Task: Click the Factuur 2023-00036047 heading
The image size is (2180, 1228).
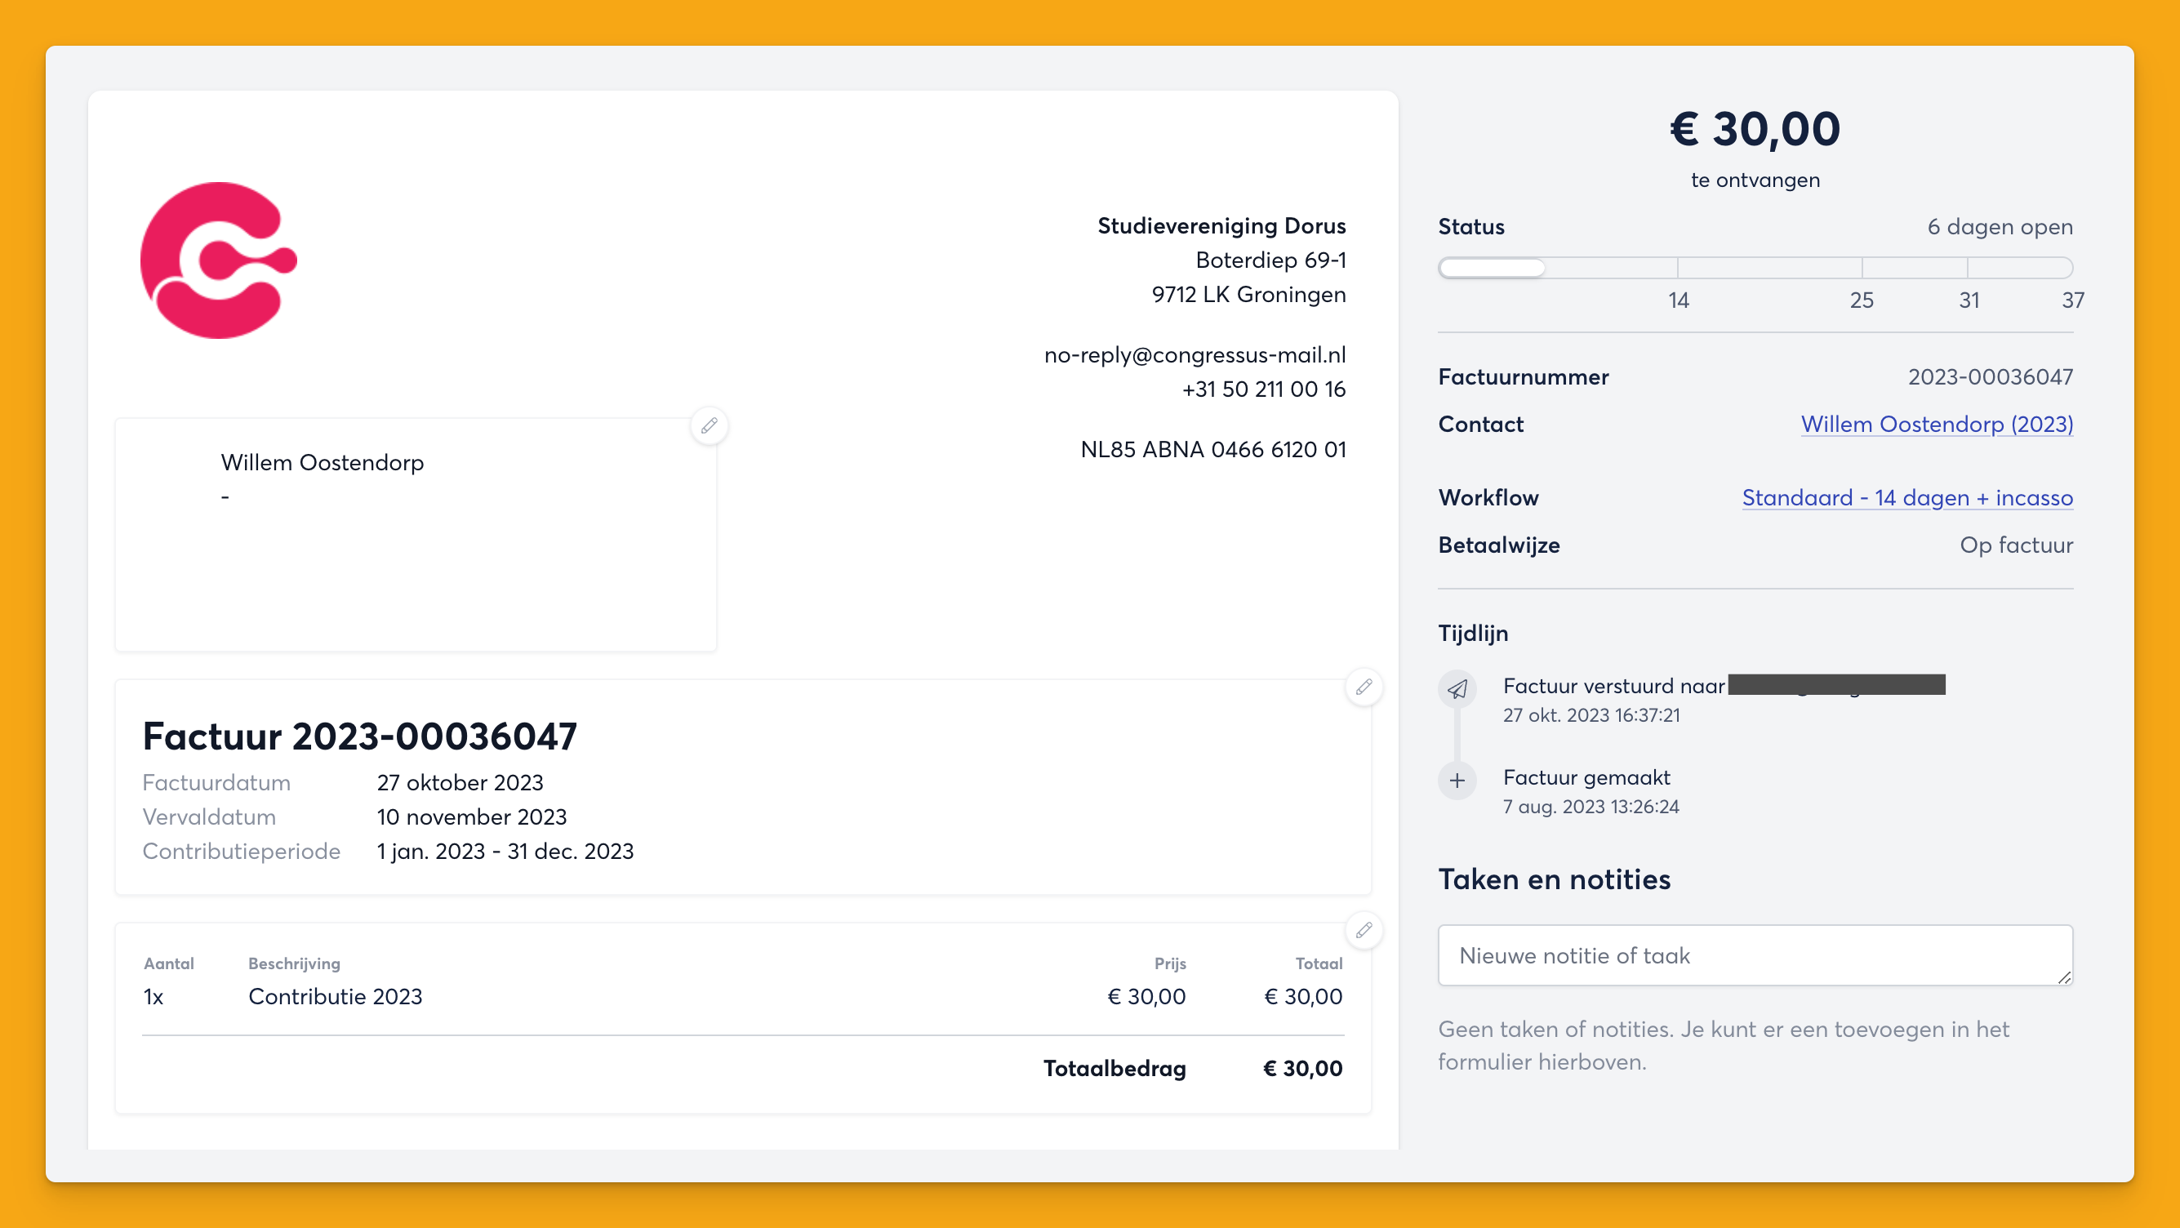Action: (360, 736)
